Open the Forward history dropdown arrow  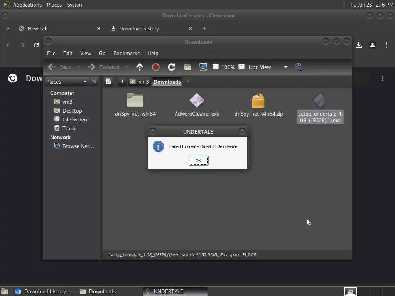point(127,67)
